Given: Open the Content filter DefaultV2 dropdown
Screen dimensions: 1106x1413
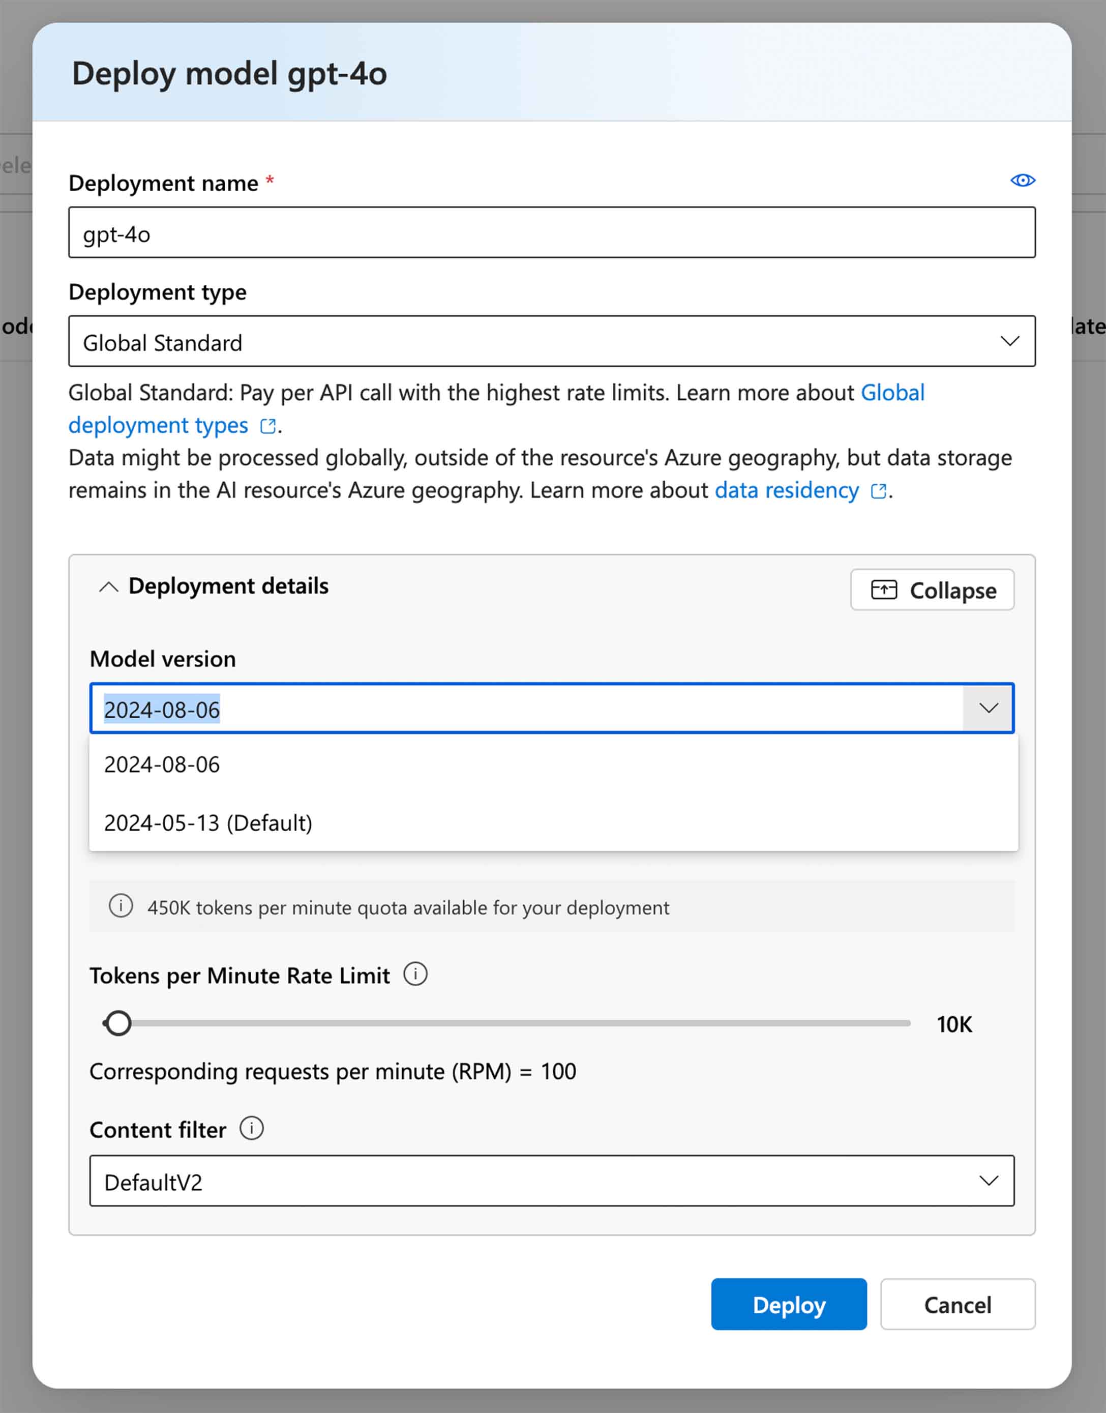Looking at the screenshot, I should coord(552,1181).
